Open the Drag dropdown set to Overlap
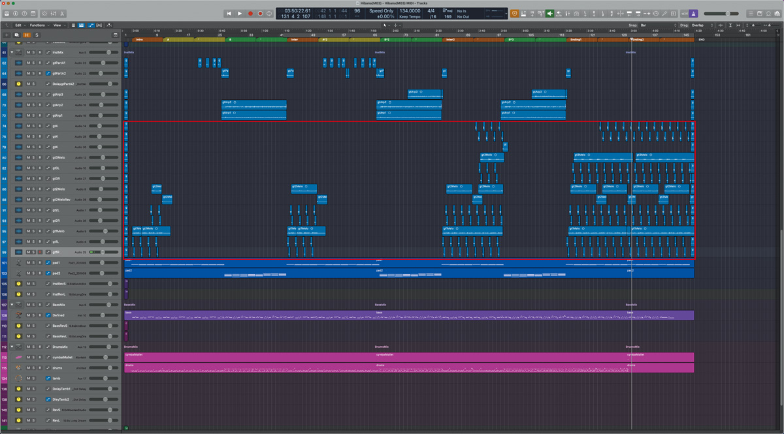 pos(702,25)
